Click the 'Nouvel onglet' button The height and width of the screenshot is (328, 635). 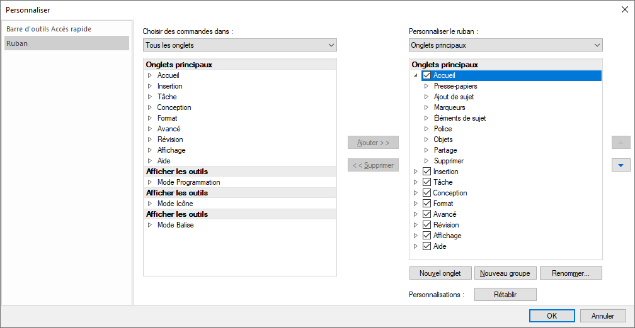click(x=440, y=273)
